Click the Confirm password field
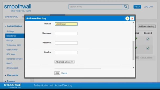Image resolution: width=160 pixels, height=90 pixels. (66, 52)
